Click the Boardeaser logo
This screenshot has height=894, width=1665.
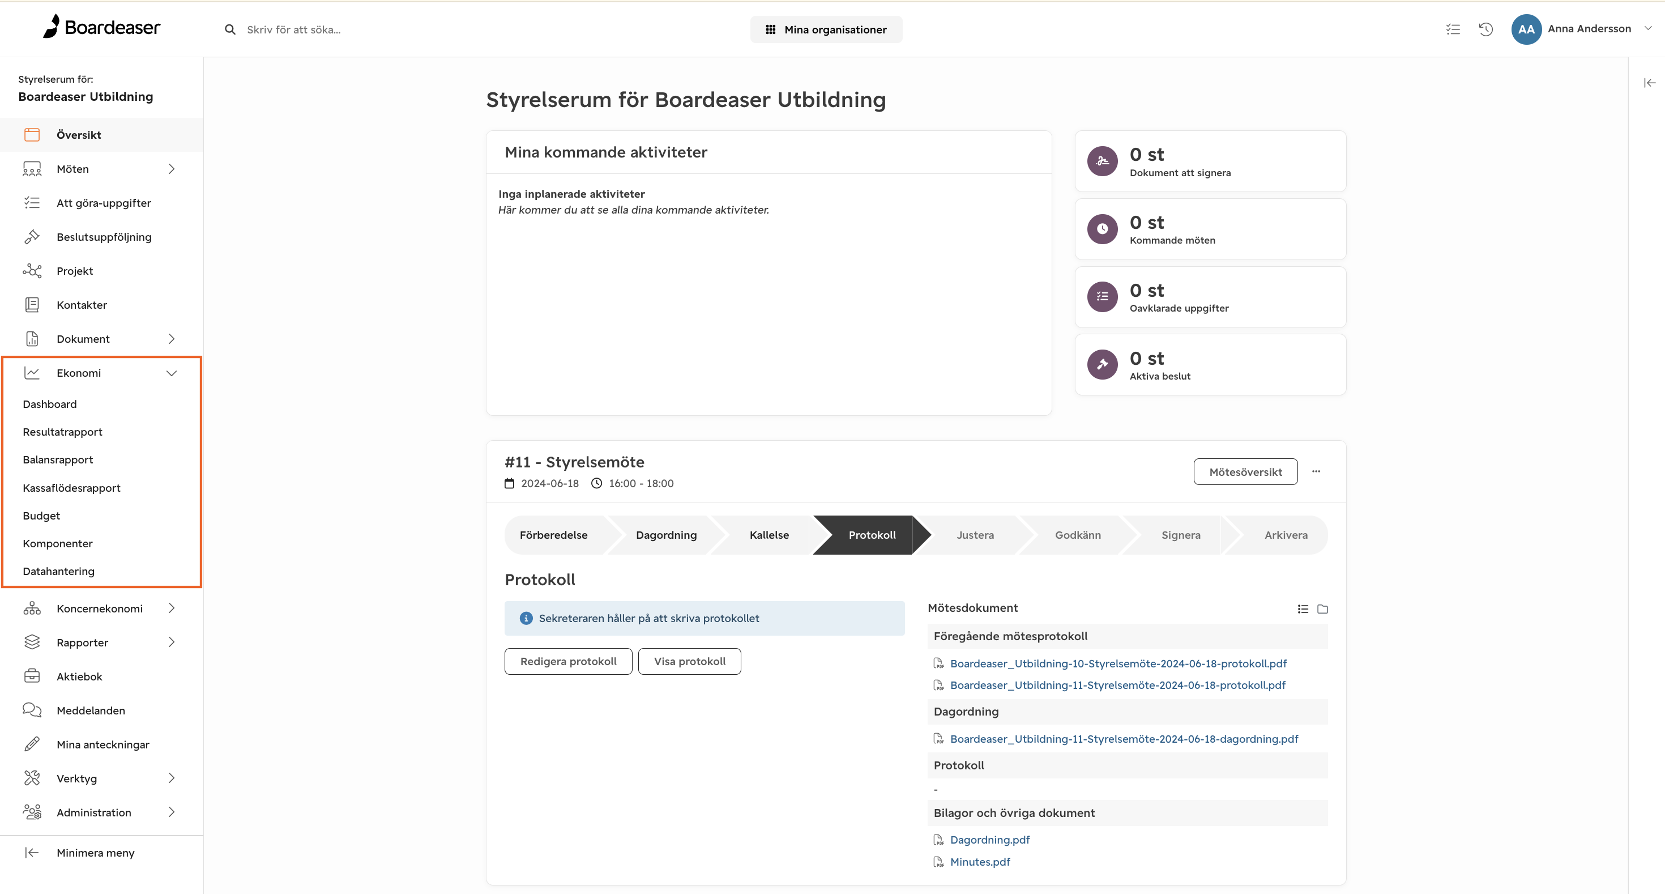click(x=101, y=27)
